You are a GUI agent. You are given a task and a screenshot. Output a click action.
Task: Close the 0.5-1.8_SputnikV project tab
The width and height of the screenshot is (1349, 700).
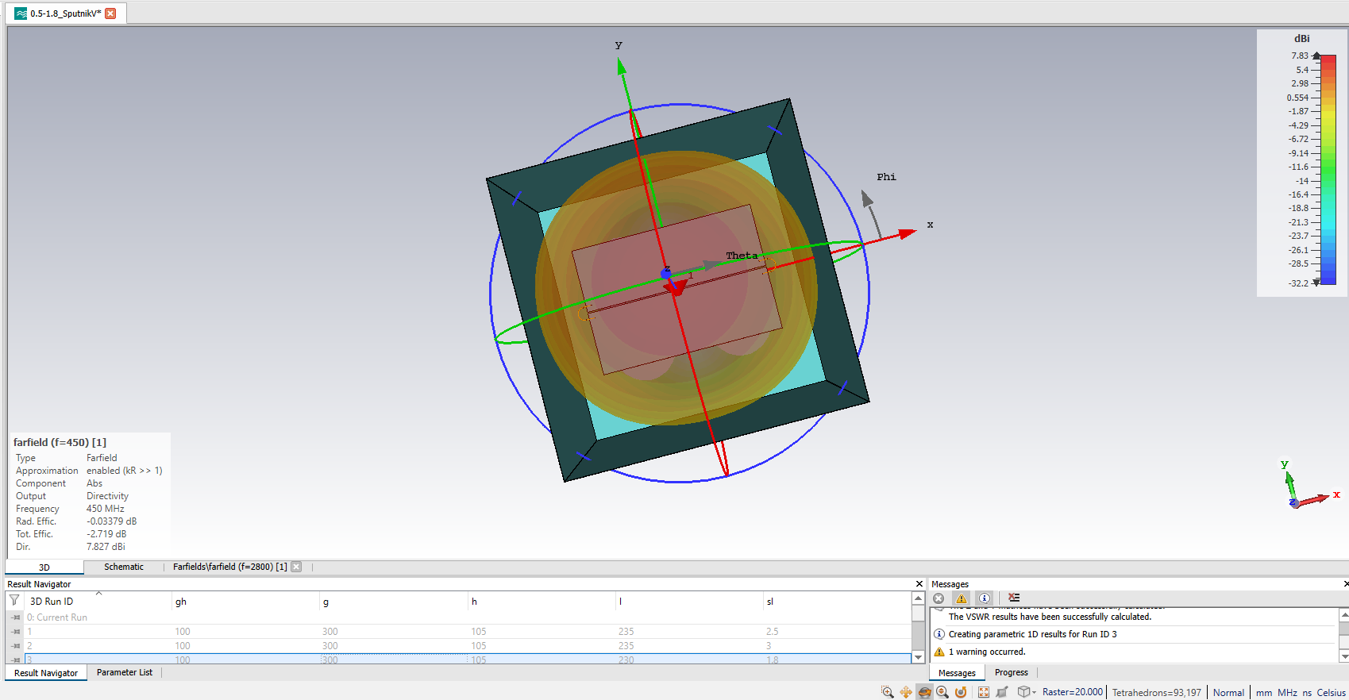pos(110,13)
